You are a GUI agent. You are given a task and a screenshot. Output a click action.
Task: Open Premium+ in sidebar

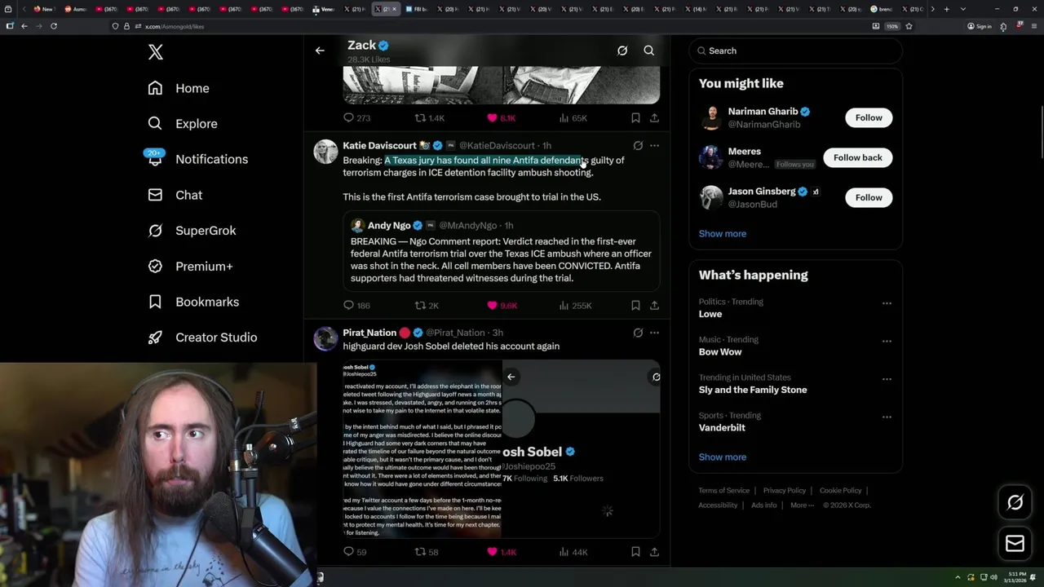click(191, 266)
